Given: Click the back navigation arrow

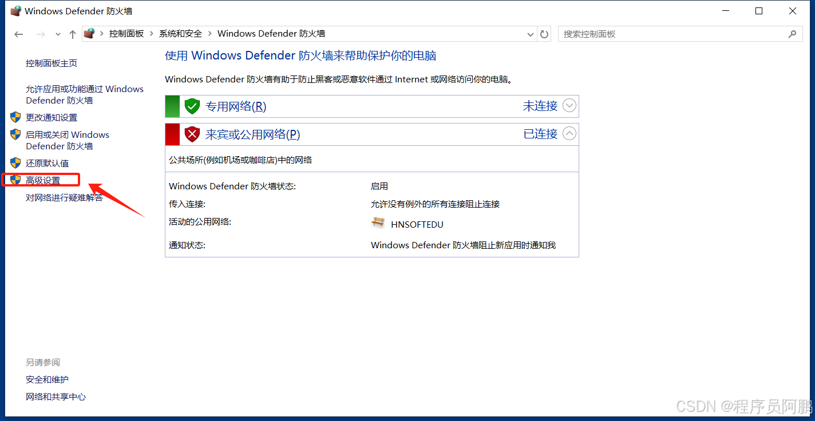Looking at the screenshot, I should point(19,34).
